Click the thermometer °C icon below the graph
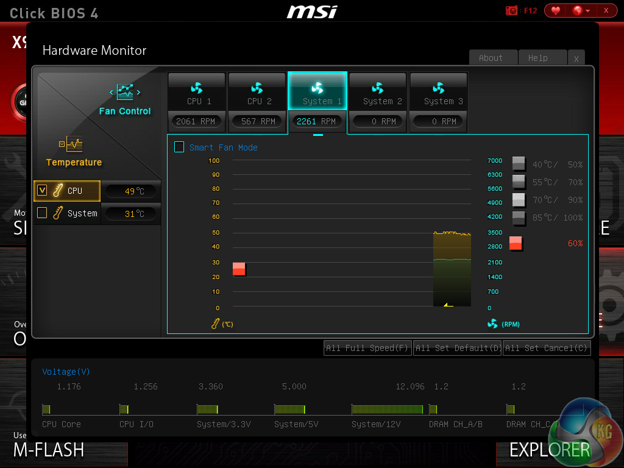Screen dimensions: 624x468 pos(215,324)
